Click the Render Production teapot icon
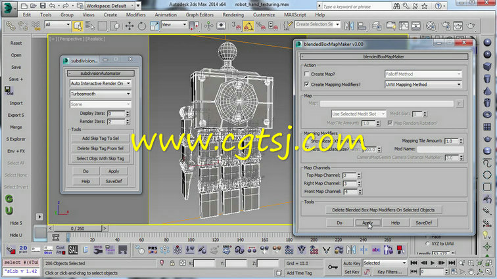This screenshot has width=497, height=279. (x=471, y=26)
